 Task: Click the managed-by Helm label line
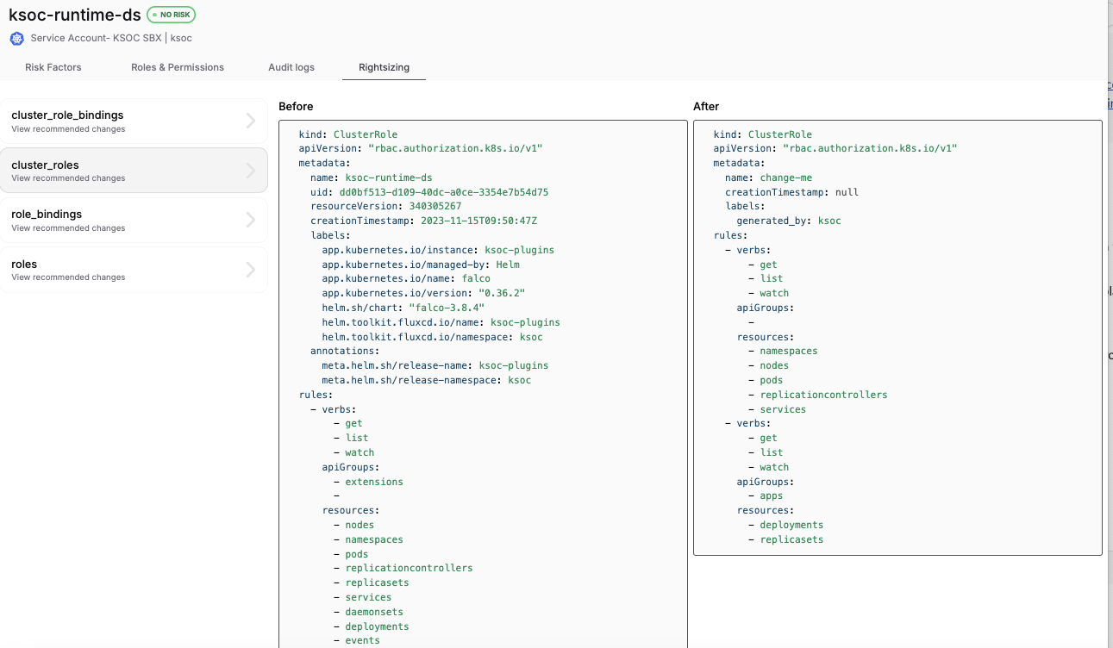422,265
